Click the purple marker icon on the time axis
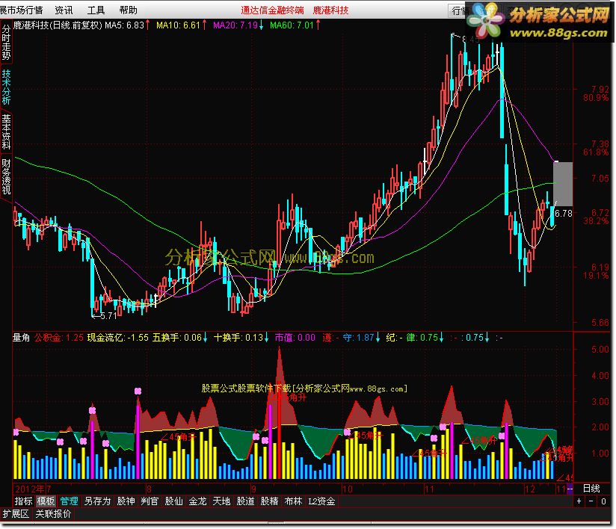This screenshot has width=616, height=529. 570,489
